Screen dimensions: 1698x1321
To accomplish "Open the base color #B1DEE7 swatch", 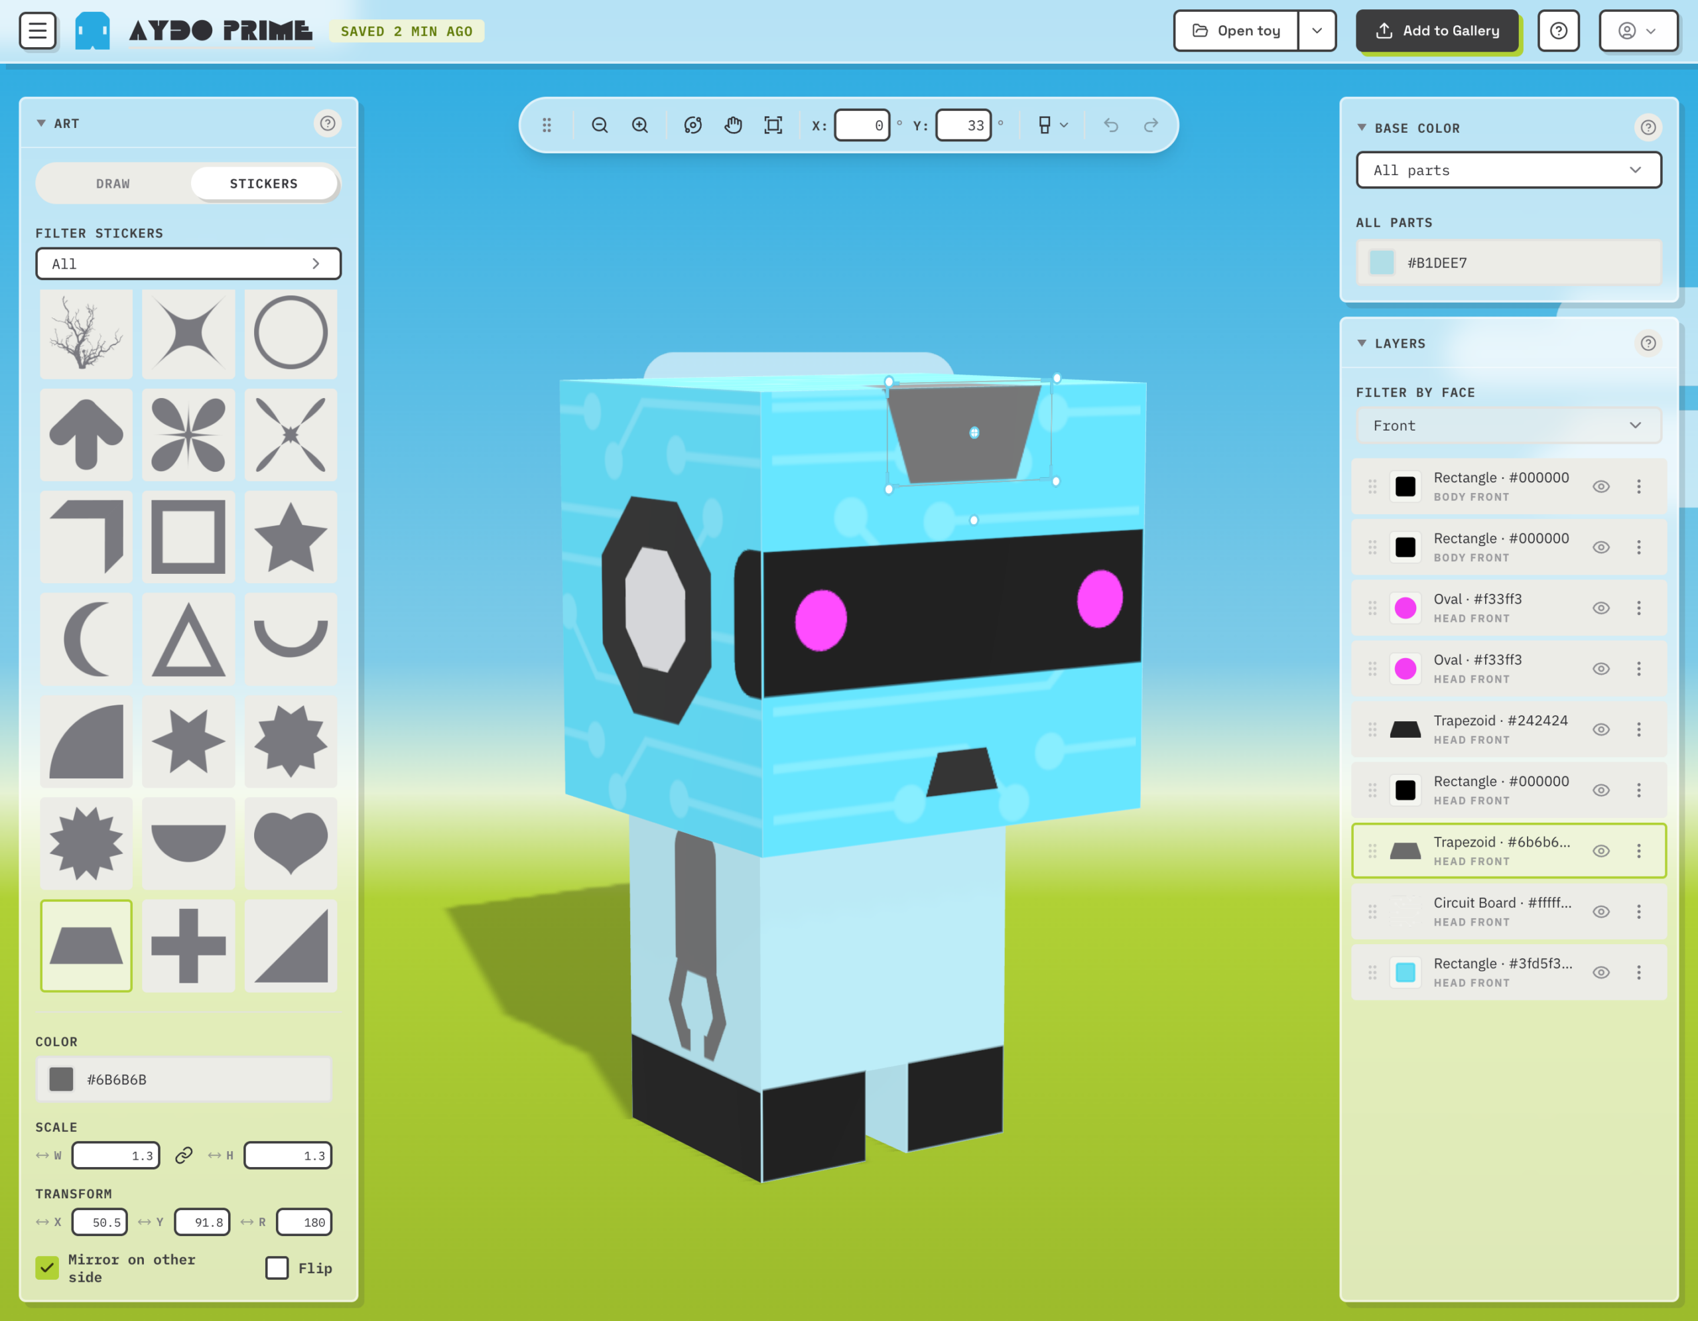I will 1382,263.
